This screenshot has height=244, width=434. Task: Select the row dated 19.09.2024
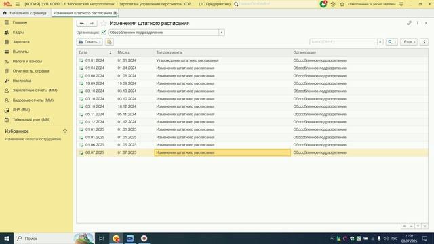coord(252,83)
